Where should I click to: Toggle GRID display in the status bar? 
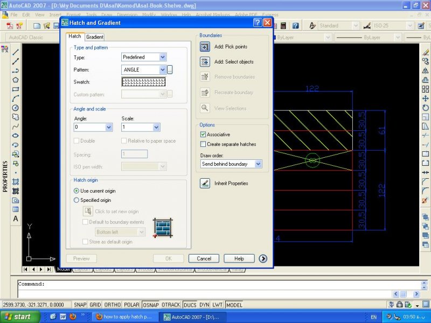(95, 305)
